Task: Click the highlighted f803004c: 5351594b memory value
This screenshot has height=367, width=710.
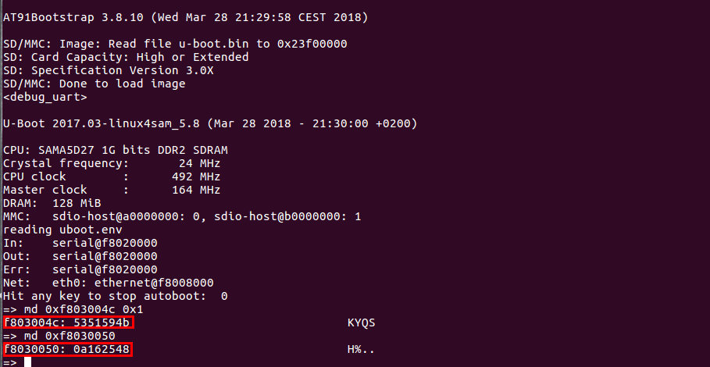Action: click(x=69, y=323)
